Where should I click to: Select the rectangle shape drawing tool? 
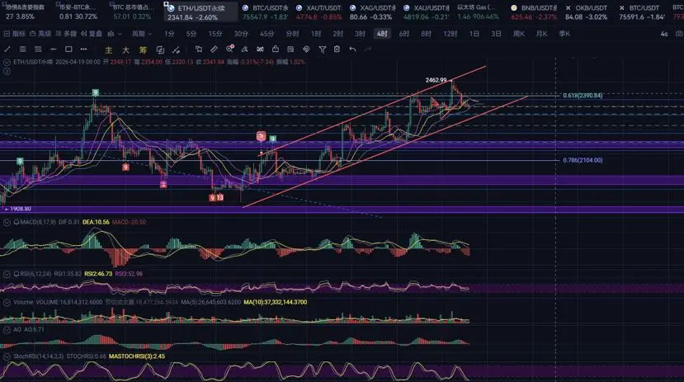[68, 50]
